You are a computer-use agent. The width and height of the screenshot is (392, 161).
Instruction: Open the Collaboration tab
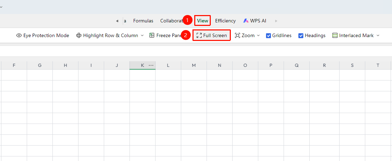(x=172, y=21)
